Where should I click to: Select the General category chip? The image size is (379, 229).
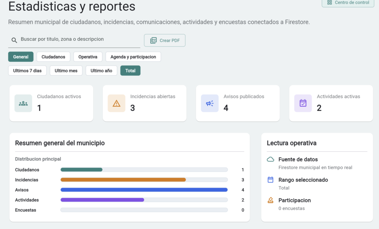pyautogui.click(x=21, y=57)
